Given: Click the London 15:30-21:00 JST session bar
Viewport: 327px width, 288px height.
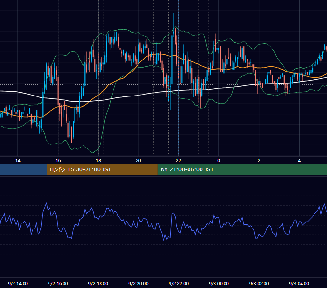Looking at the screenshot, I should 102,169.
